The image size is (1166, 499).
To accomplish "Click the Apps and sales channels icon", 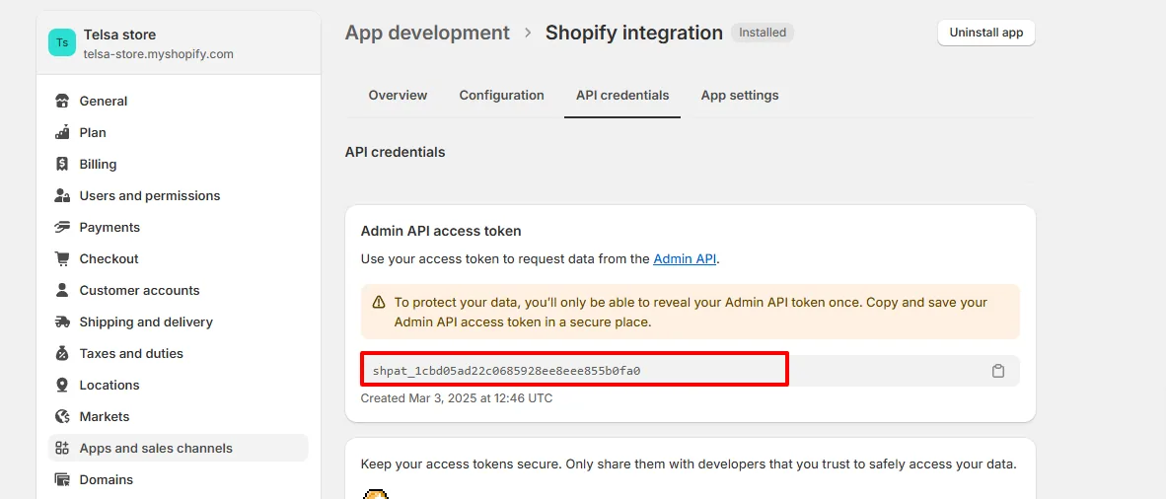I will click(x=62, y=449).
